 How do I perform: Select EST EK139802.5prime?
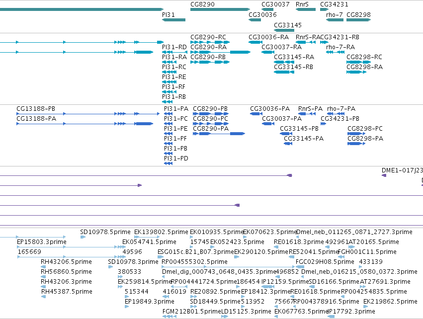click(x=161, y=232)
